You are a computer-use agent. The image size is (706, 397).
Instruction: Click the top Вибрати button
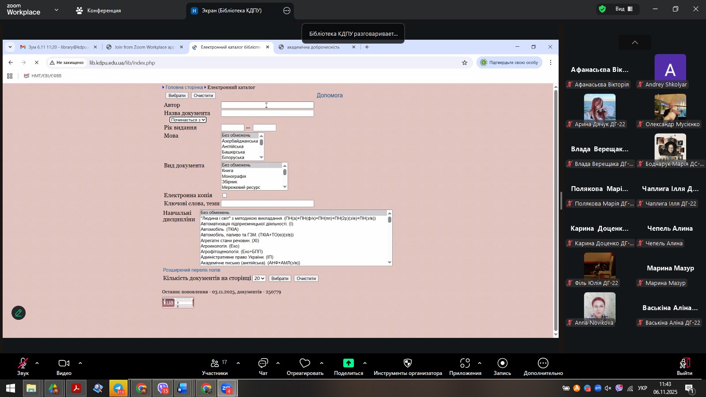pyautogui.click(x=177, y=96)
